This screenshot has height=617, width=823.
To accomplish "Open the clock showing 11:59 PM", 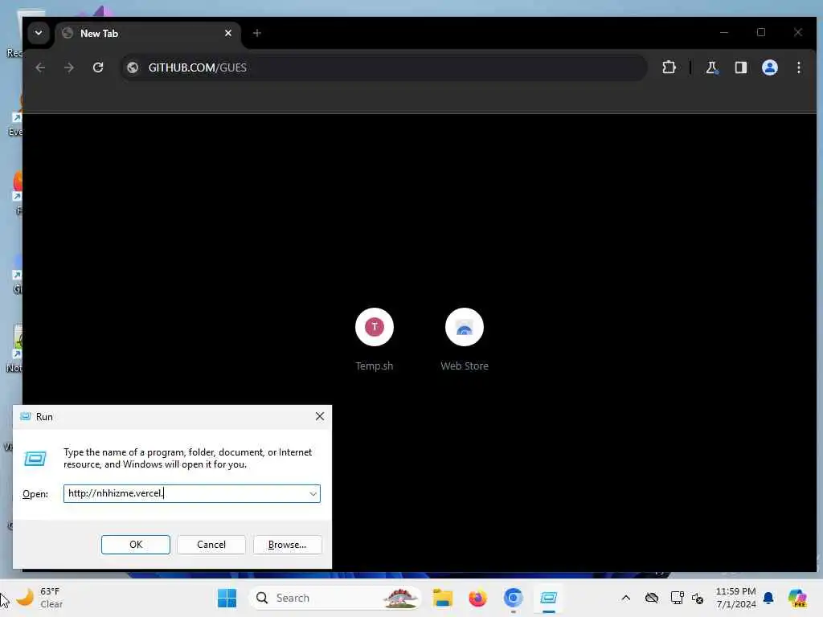I will point(736,598).
